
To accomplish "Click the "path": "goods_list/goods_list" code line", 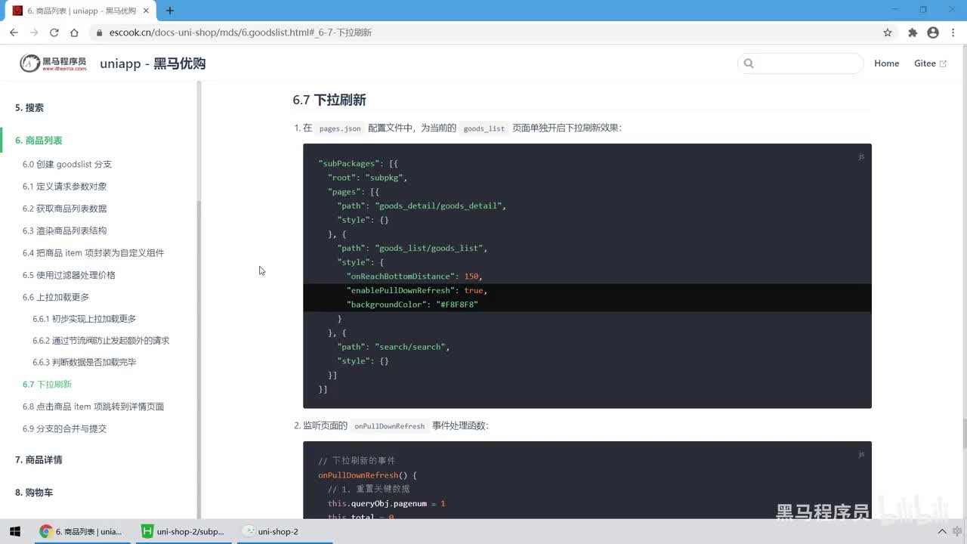I will tap(412, 248).
